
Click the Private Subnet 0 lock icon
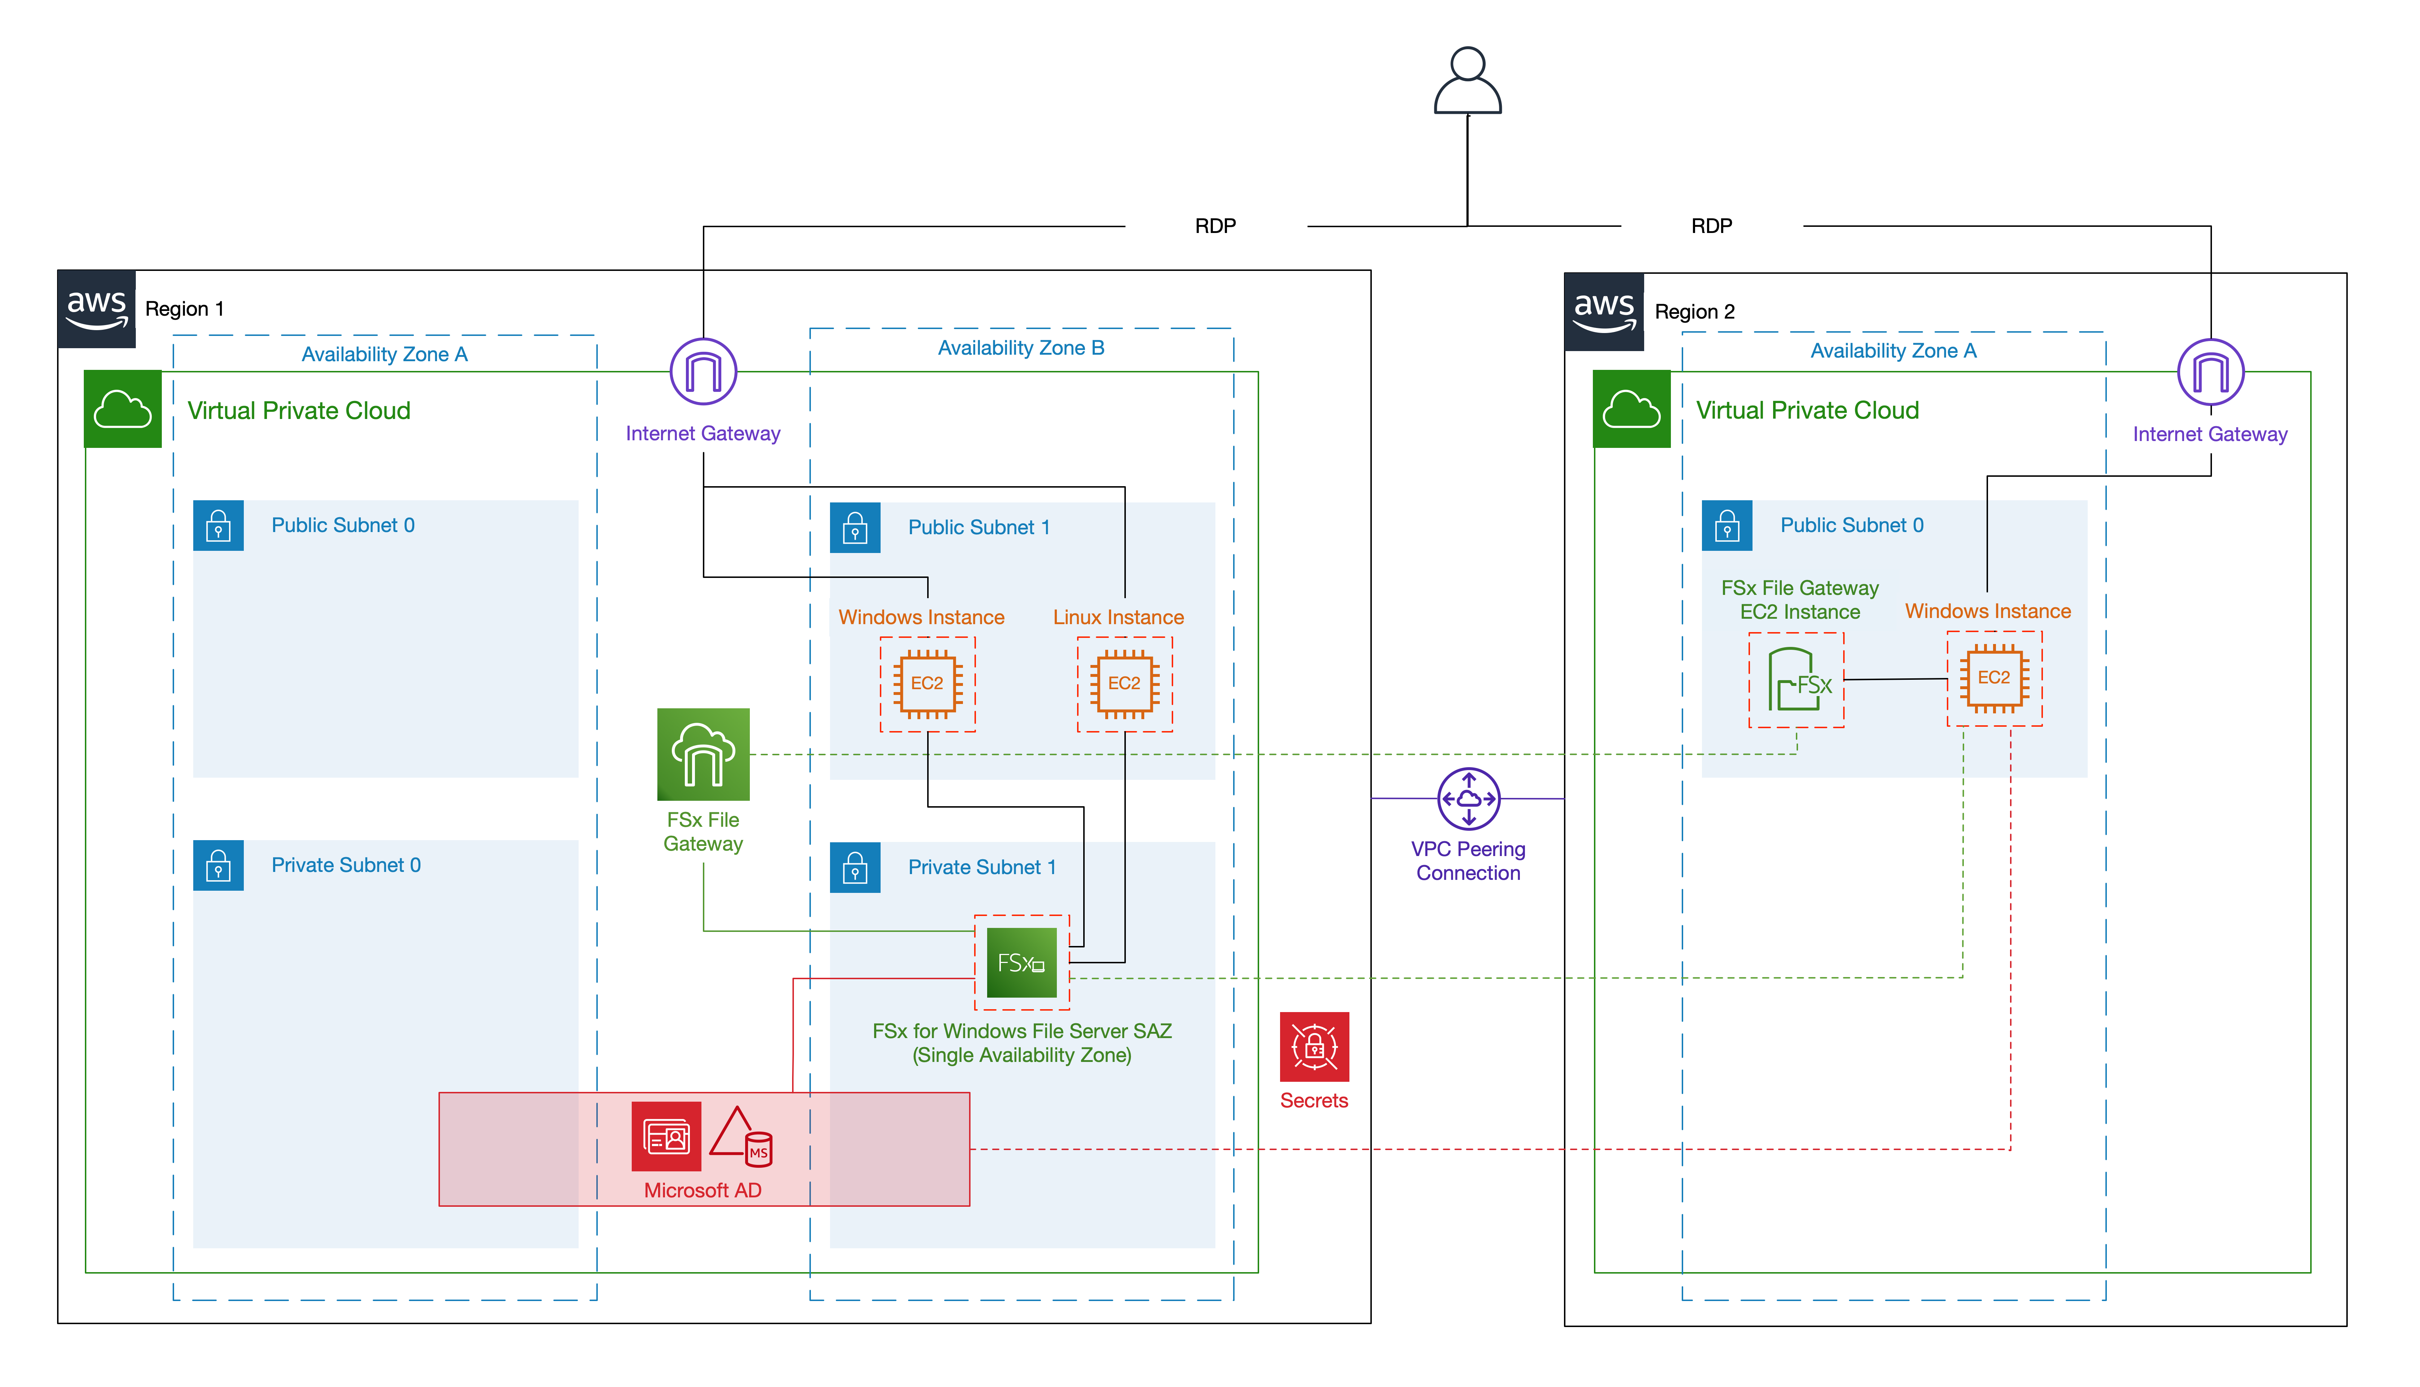click(218, 866)
